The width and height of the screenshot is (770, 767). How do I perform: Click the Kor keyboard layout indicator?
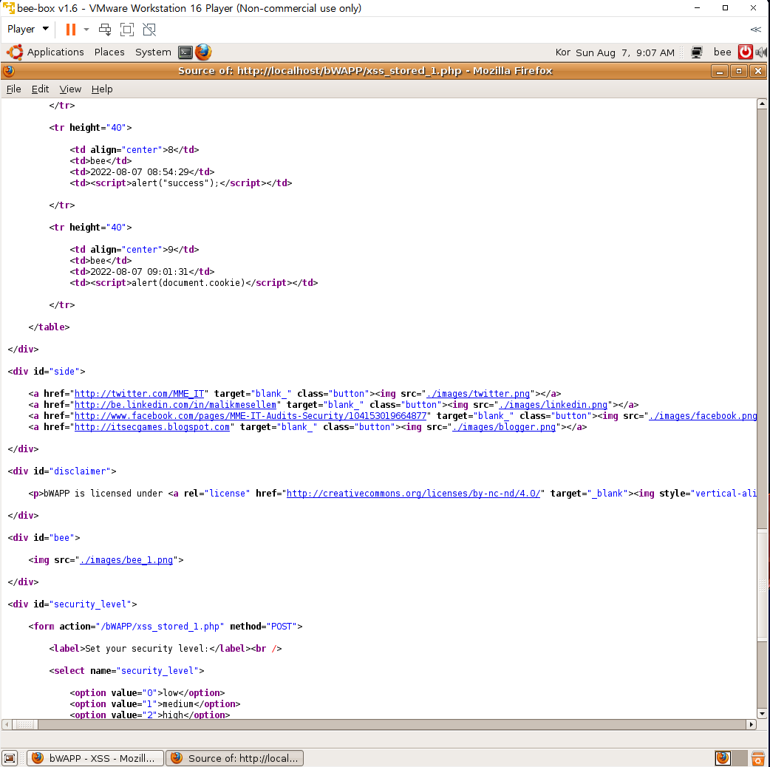(x=563, y=52)
